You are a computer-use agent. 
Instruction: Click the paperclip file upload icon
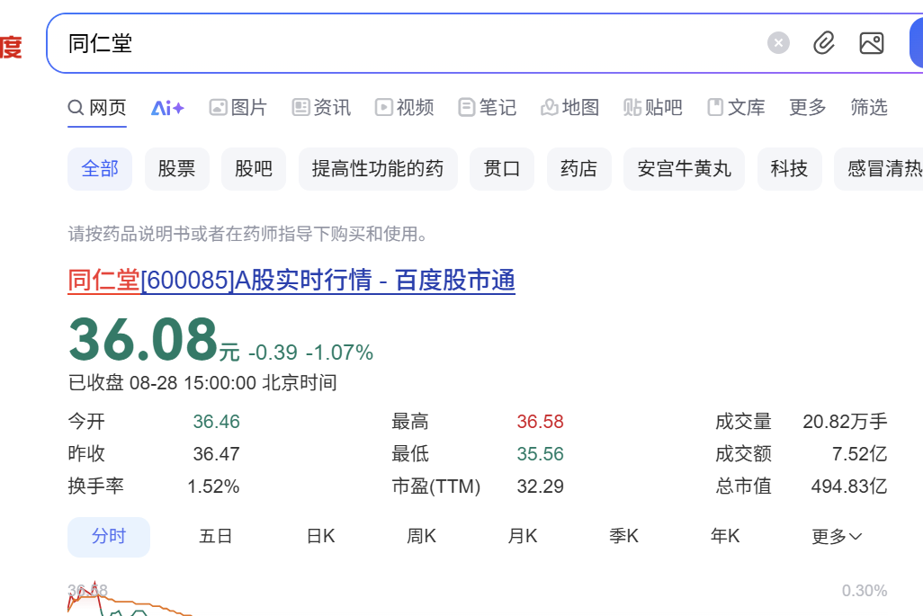click(824, 43)
